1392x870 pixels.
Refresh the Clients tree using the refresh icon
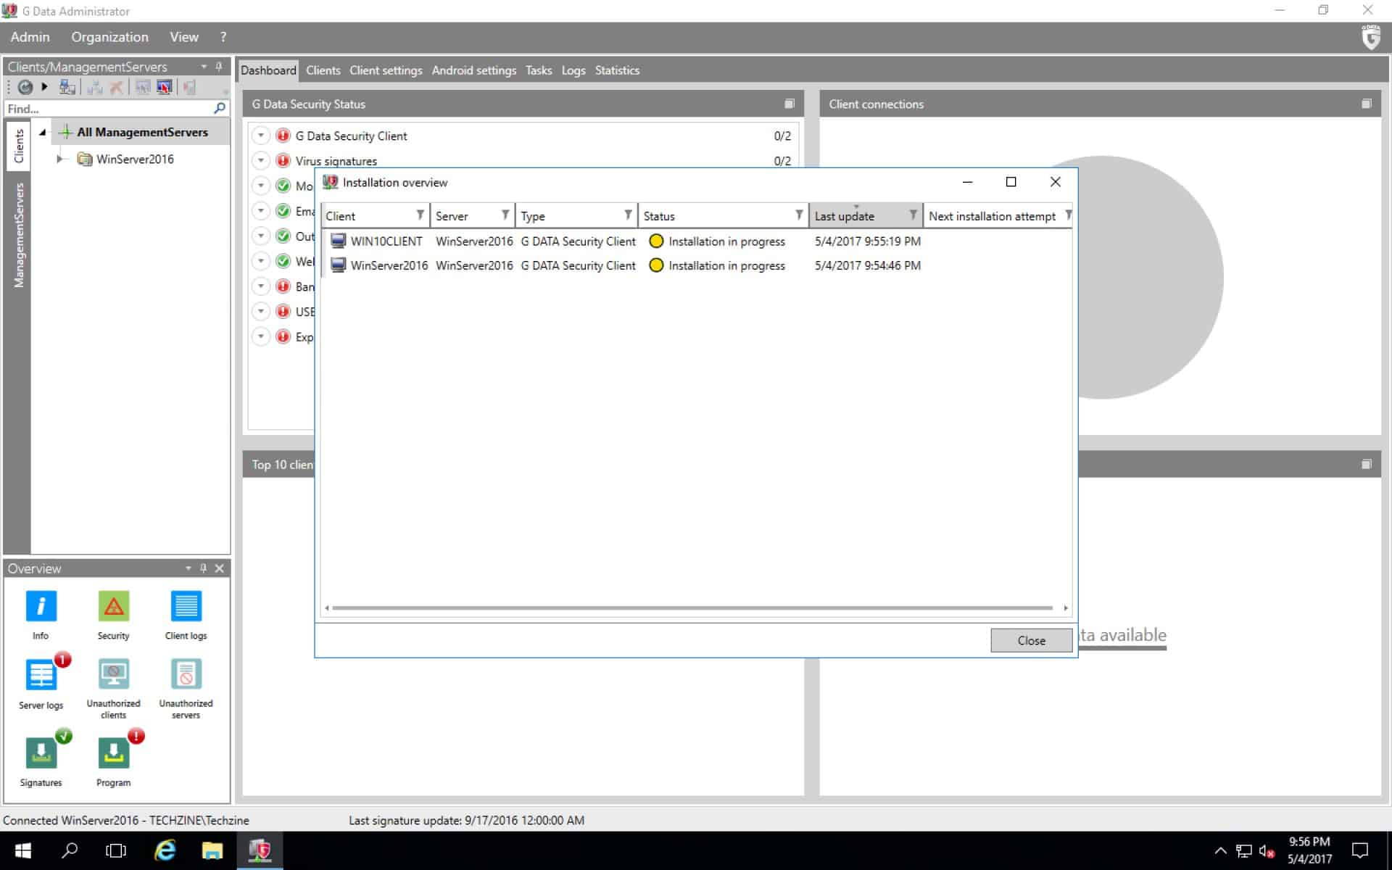coord(24,87)
